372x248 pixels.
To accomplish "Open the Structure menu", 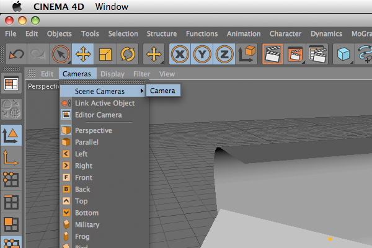I will point(162,33).
